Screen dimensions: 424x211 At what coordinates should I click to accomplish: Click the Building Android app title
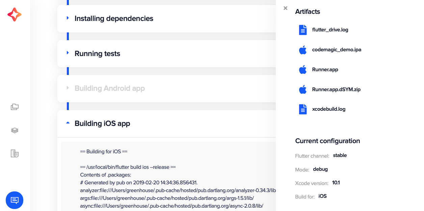[110, 88]
